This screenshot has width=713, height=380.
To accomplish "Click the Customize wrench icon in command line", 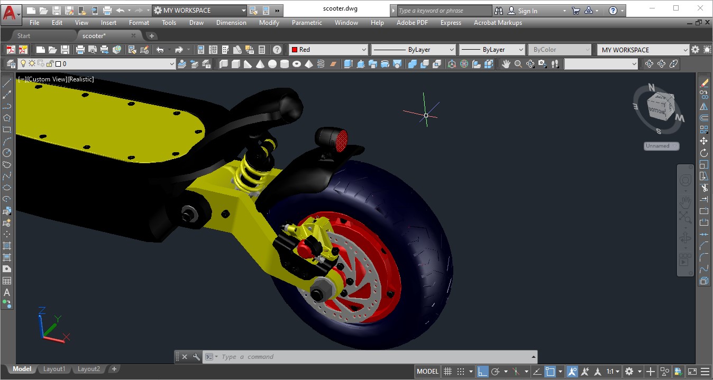I will [196, 357].
